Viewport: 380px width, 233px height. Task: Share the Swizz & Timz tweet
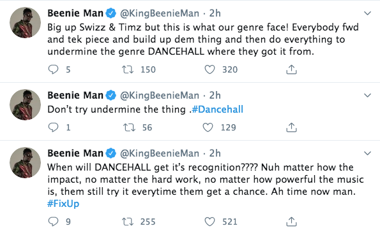pos(291,69)
